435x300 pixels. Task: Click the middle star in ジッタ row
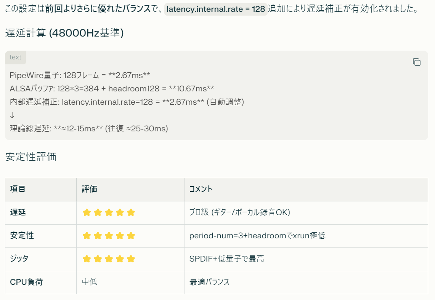coord(109,259)
